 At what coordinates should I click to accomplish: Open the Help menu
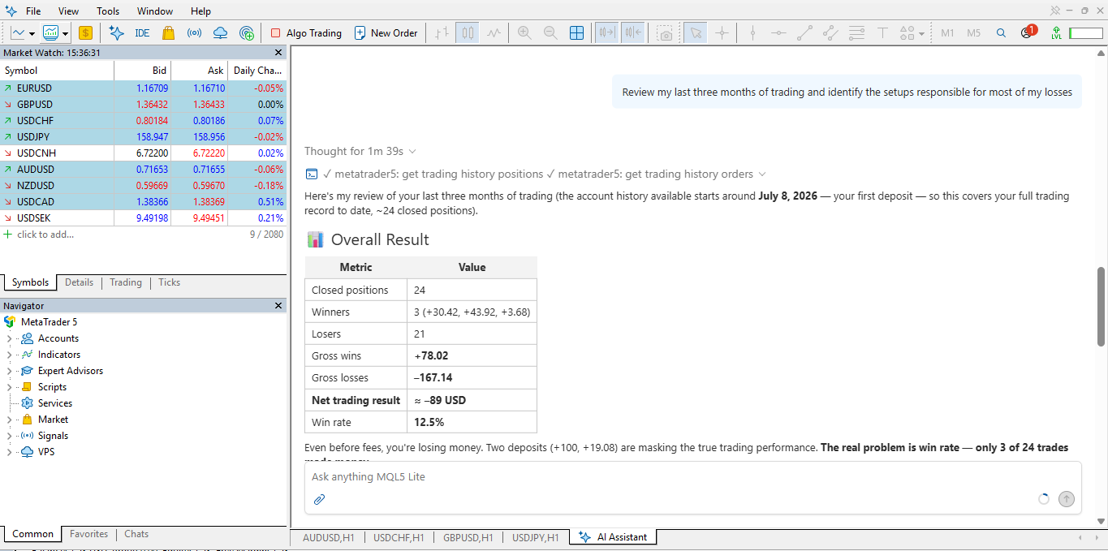[200, 11]
